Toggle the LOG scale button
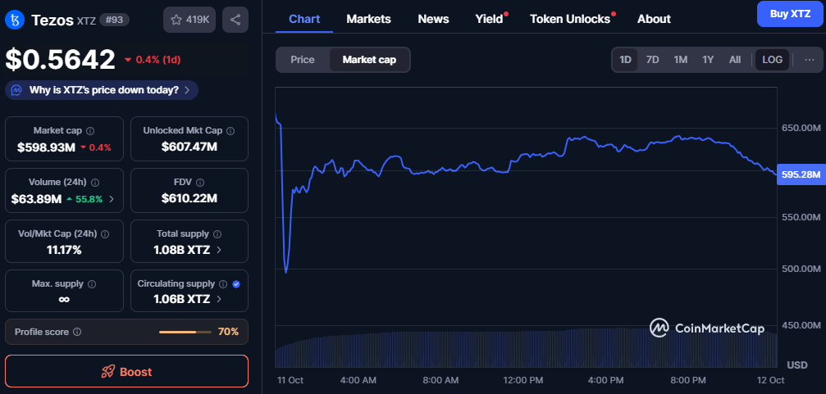 click(x=772, y=60)
